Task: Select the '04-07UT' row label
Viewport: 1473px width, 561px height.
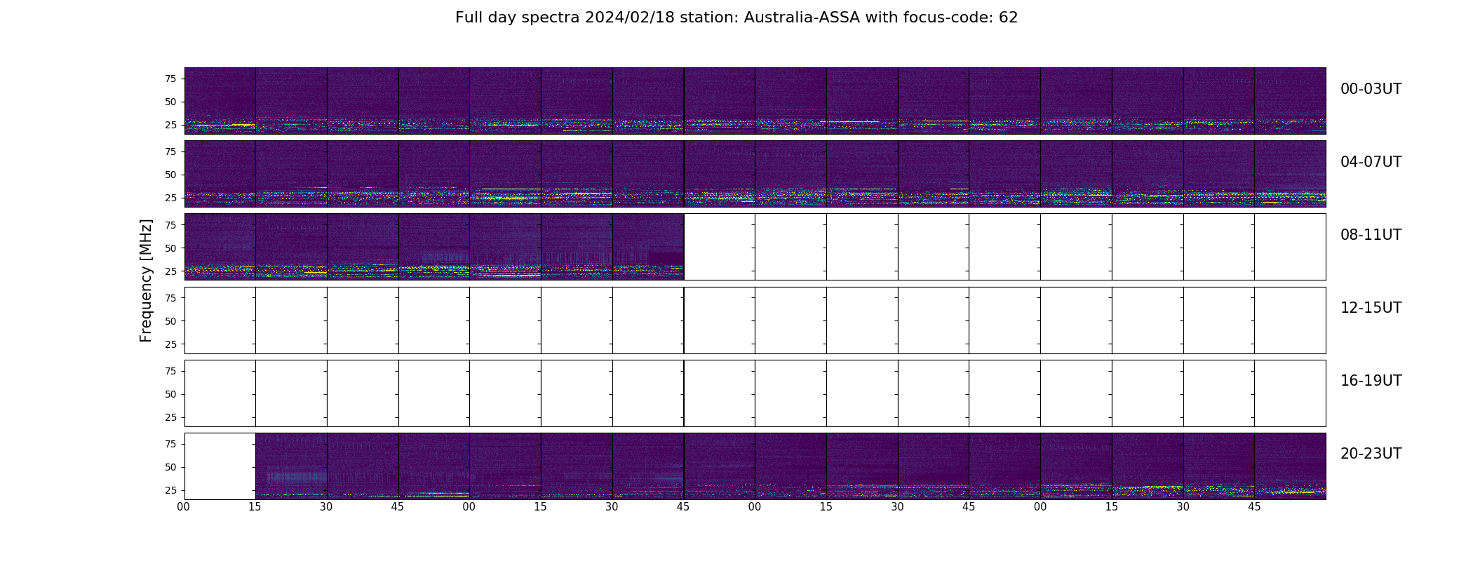Action: point(1371,162)
